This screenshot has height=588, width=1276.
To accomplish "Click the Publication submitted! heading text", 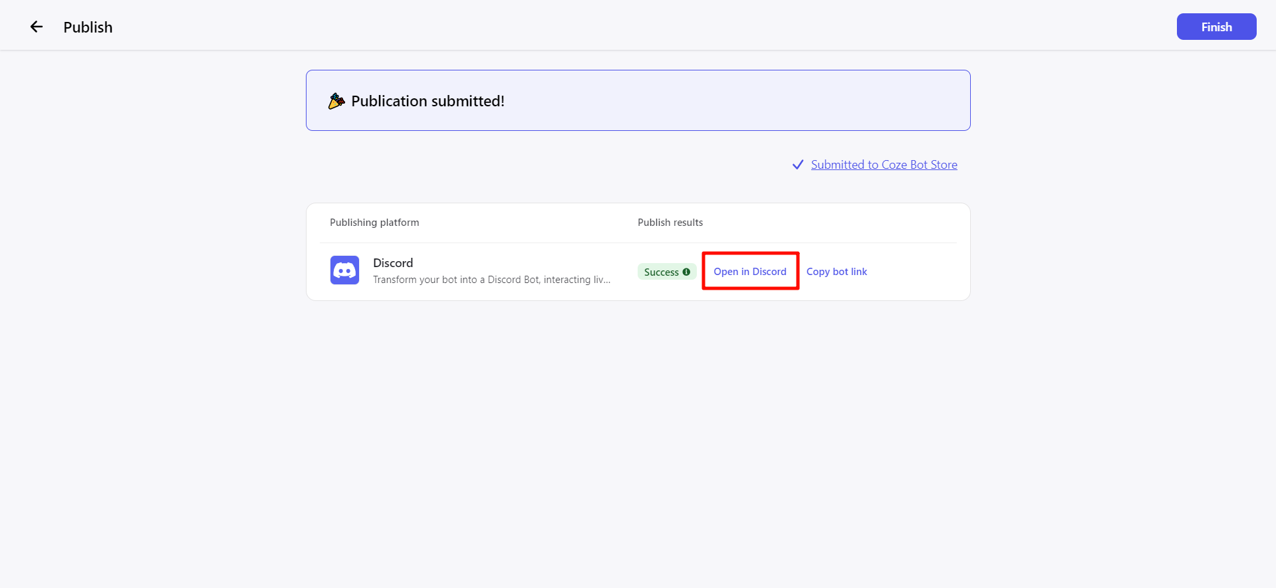I will [x=428, y=101].
